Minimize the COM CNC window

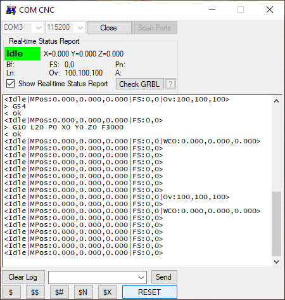coord(212,10)
